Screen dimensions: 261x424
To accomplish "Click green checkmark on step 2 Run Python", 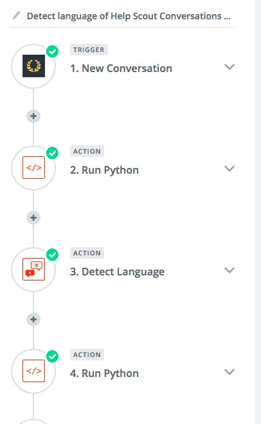I will pyautogui.click(x=53, y=153).
